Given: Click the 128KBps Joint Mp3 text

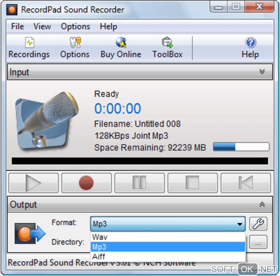Looking at the screenshot, I should 131,136.
